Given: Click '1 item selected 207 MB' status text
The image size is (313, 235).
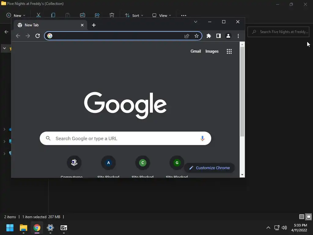Looking at the screenshot, I should [x=41, y=217].
